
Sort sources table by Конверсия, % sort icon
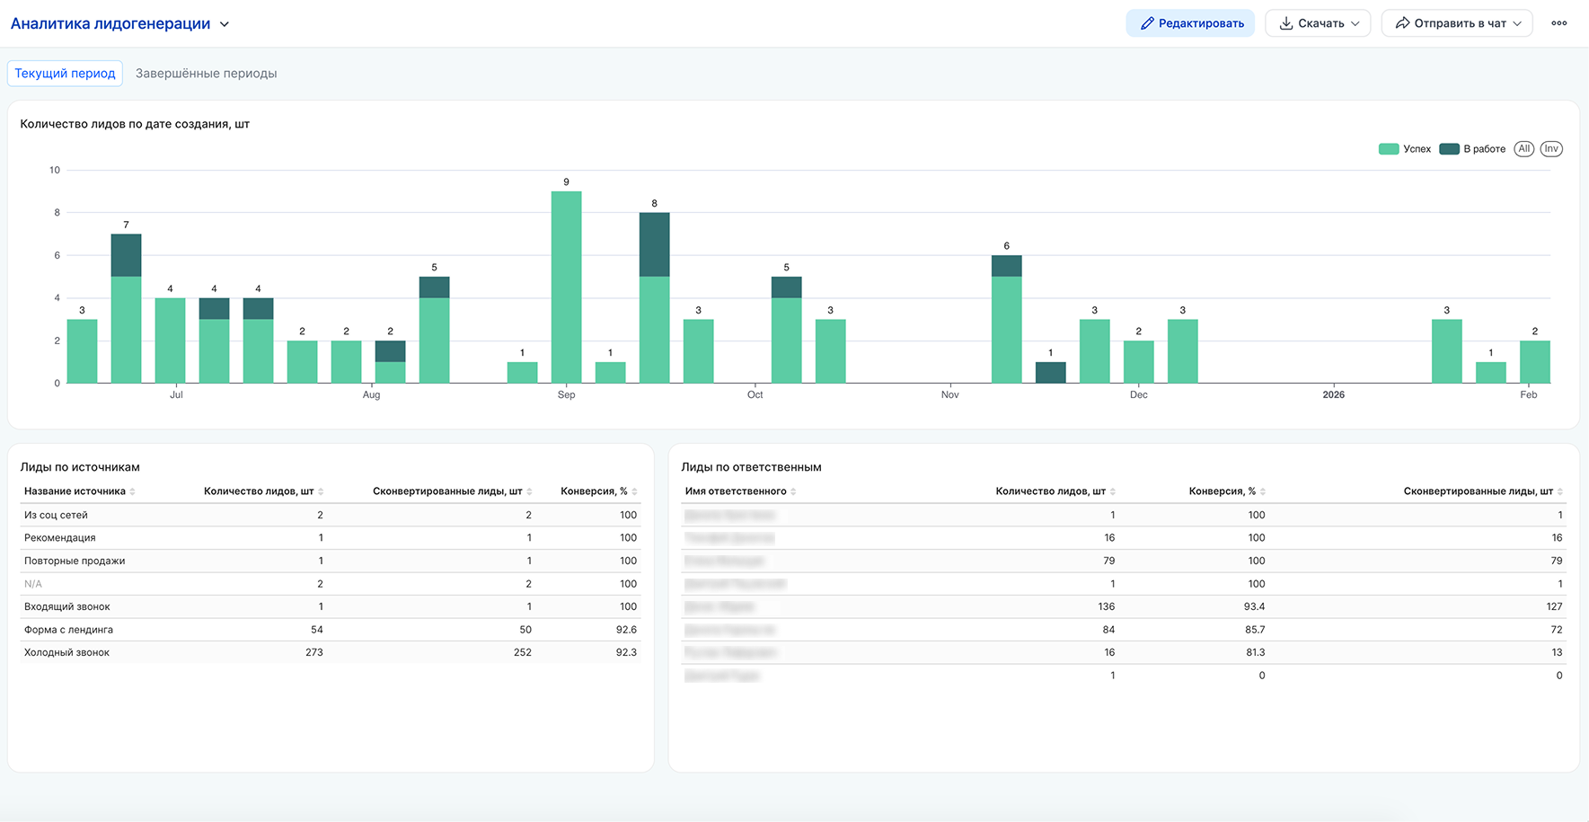pos(634,491)
